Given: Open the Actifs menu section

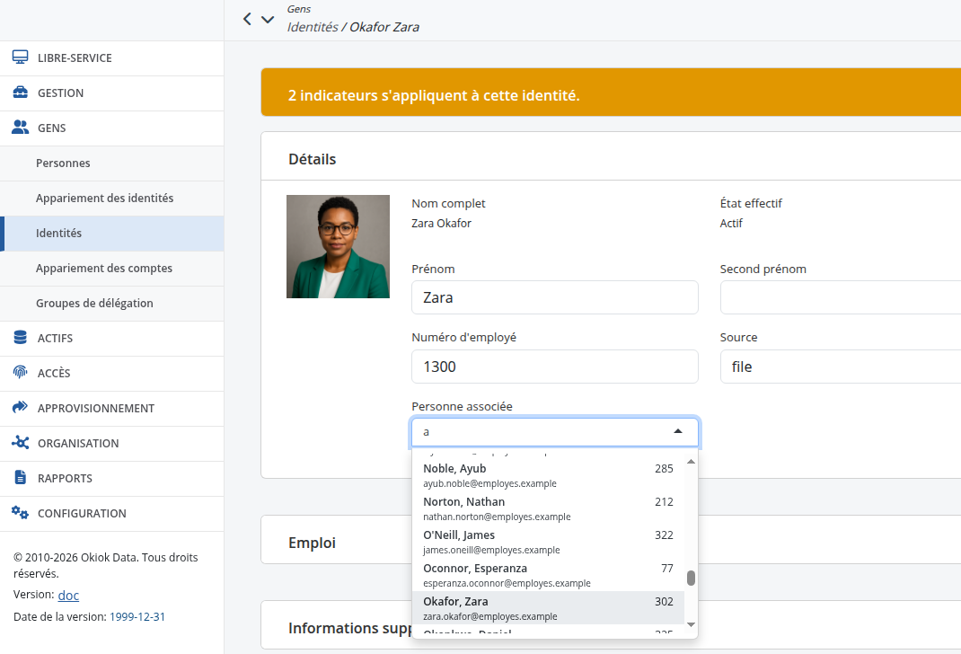Looking at the screenshot, I should 111,339.
